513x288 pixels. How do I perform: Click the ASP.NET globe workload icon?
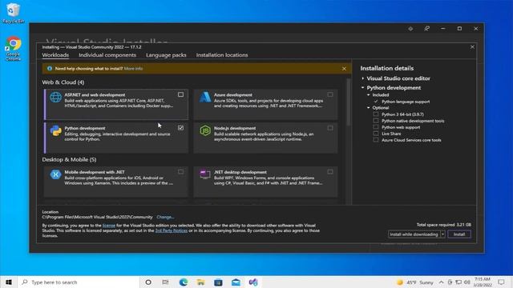pyautogui.click(x=55, y=97)
